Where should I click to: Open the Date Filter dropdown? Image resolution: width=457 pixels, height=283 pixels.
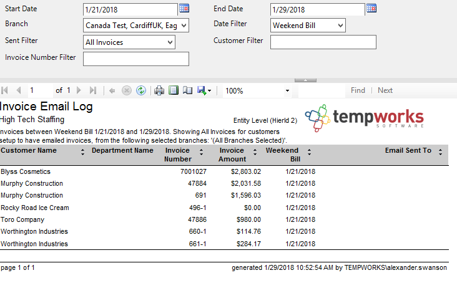pyautogui.click(x=340, y=26)
